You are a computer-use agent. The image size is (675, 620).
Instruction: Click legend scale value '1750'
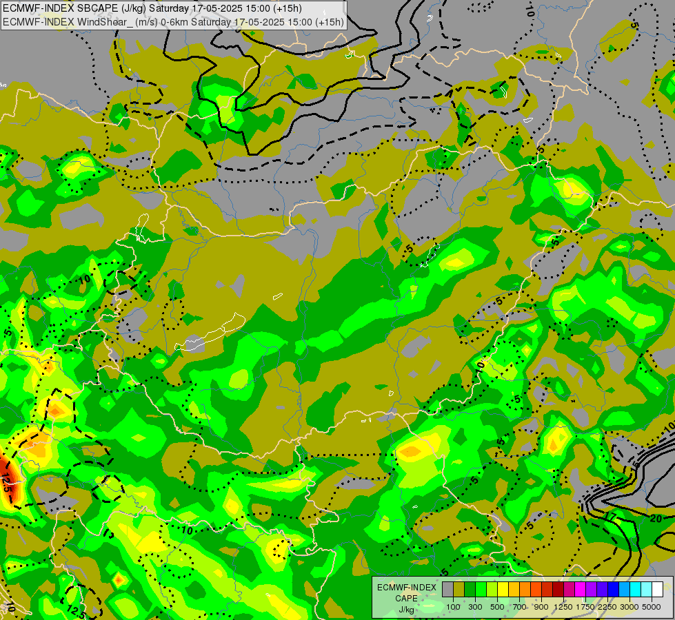pyautogui.click(x=585, y=607)
